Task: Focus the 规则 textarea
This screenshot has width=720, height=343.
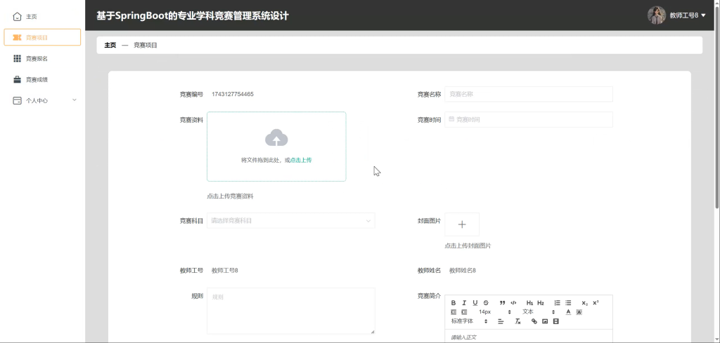Action: tap(290, 311)
